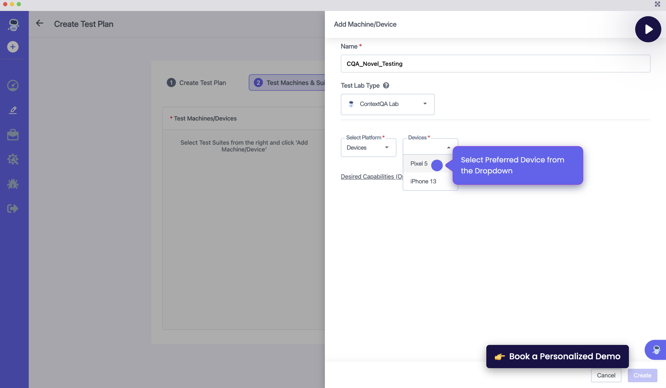This screenshot has height=388, width=666.
Task: Open the Select Platform dropdown
Action: coord(368,148)
